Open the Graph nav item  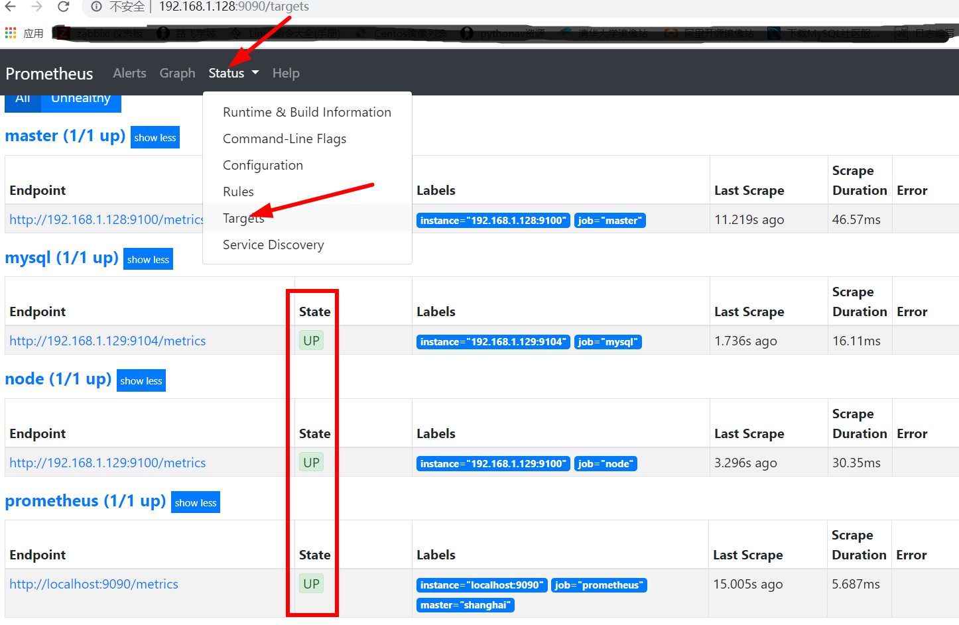177,73
